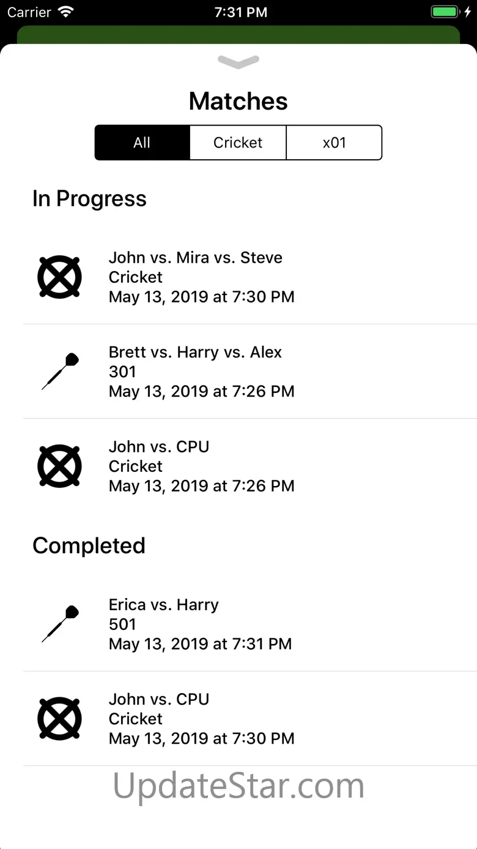477x849 pixels.
Task: Tap the Wi-Fi icon in status bar
Action: (x=65, y=12)
